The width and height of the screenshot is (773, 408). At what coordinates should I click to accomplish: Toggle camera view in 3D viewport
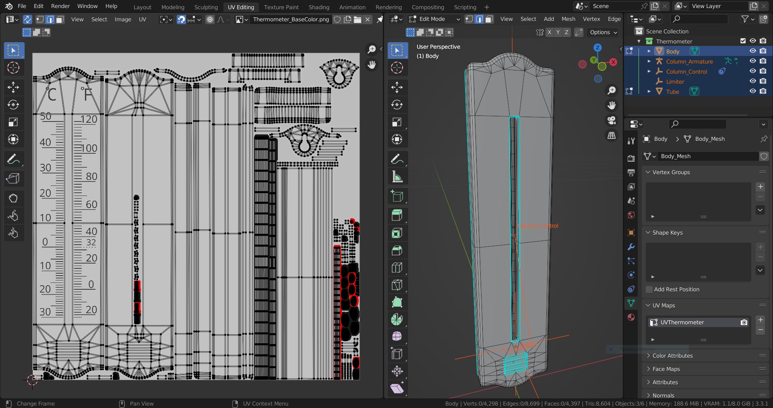pyautogui.click(x=612, y=120)
